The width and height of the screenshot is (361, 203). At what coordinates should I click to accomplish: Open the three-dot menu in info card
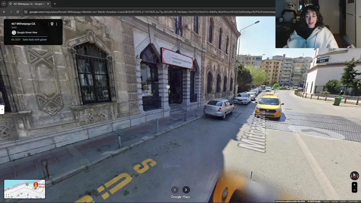coord(56,24)
